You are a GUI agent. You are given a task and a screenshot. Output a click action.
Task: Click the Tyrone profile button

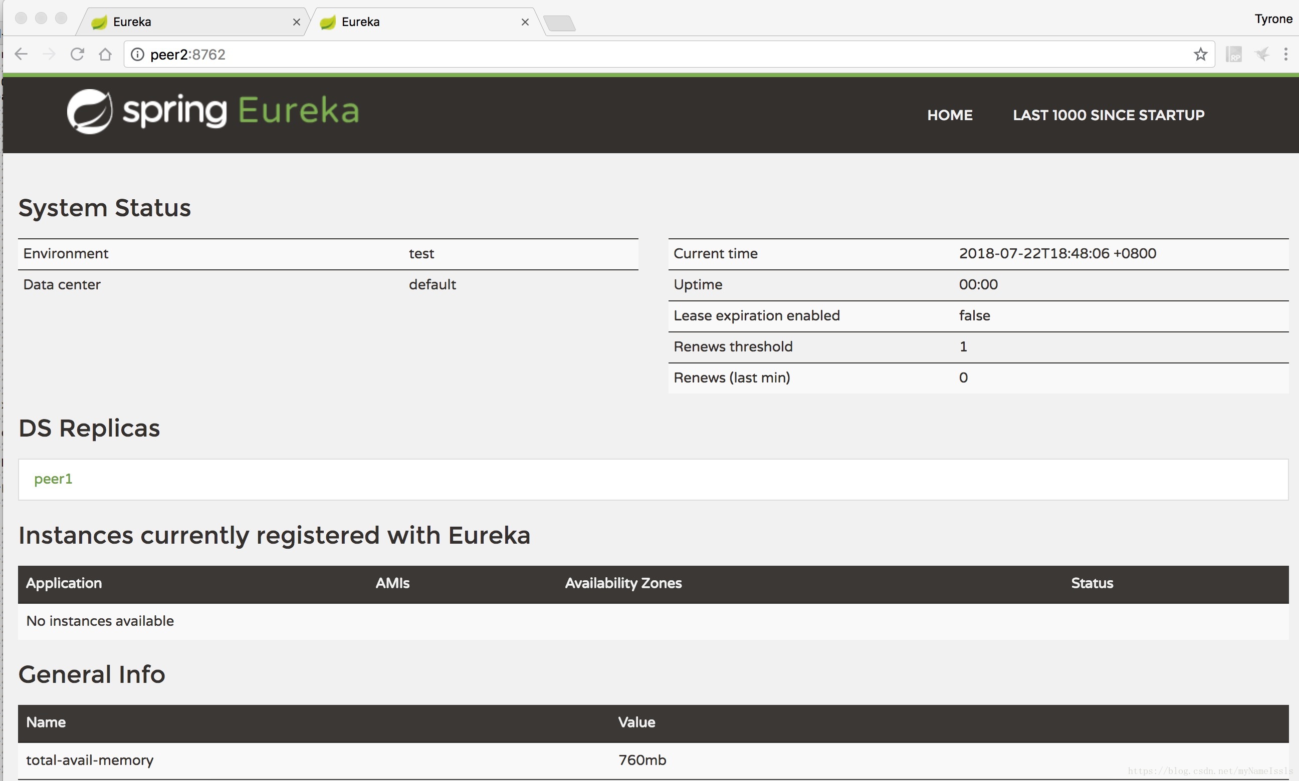click(x=1273, y=19)
